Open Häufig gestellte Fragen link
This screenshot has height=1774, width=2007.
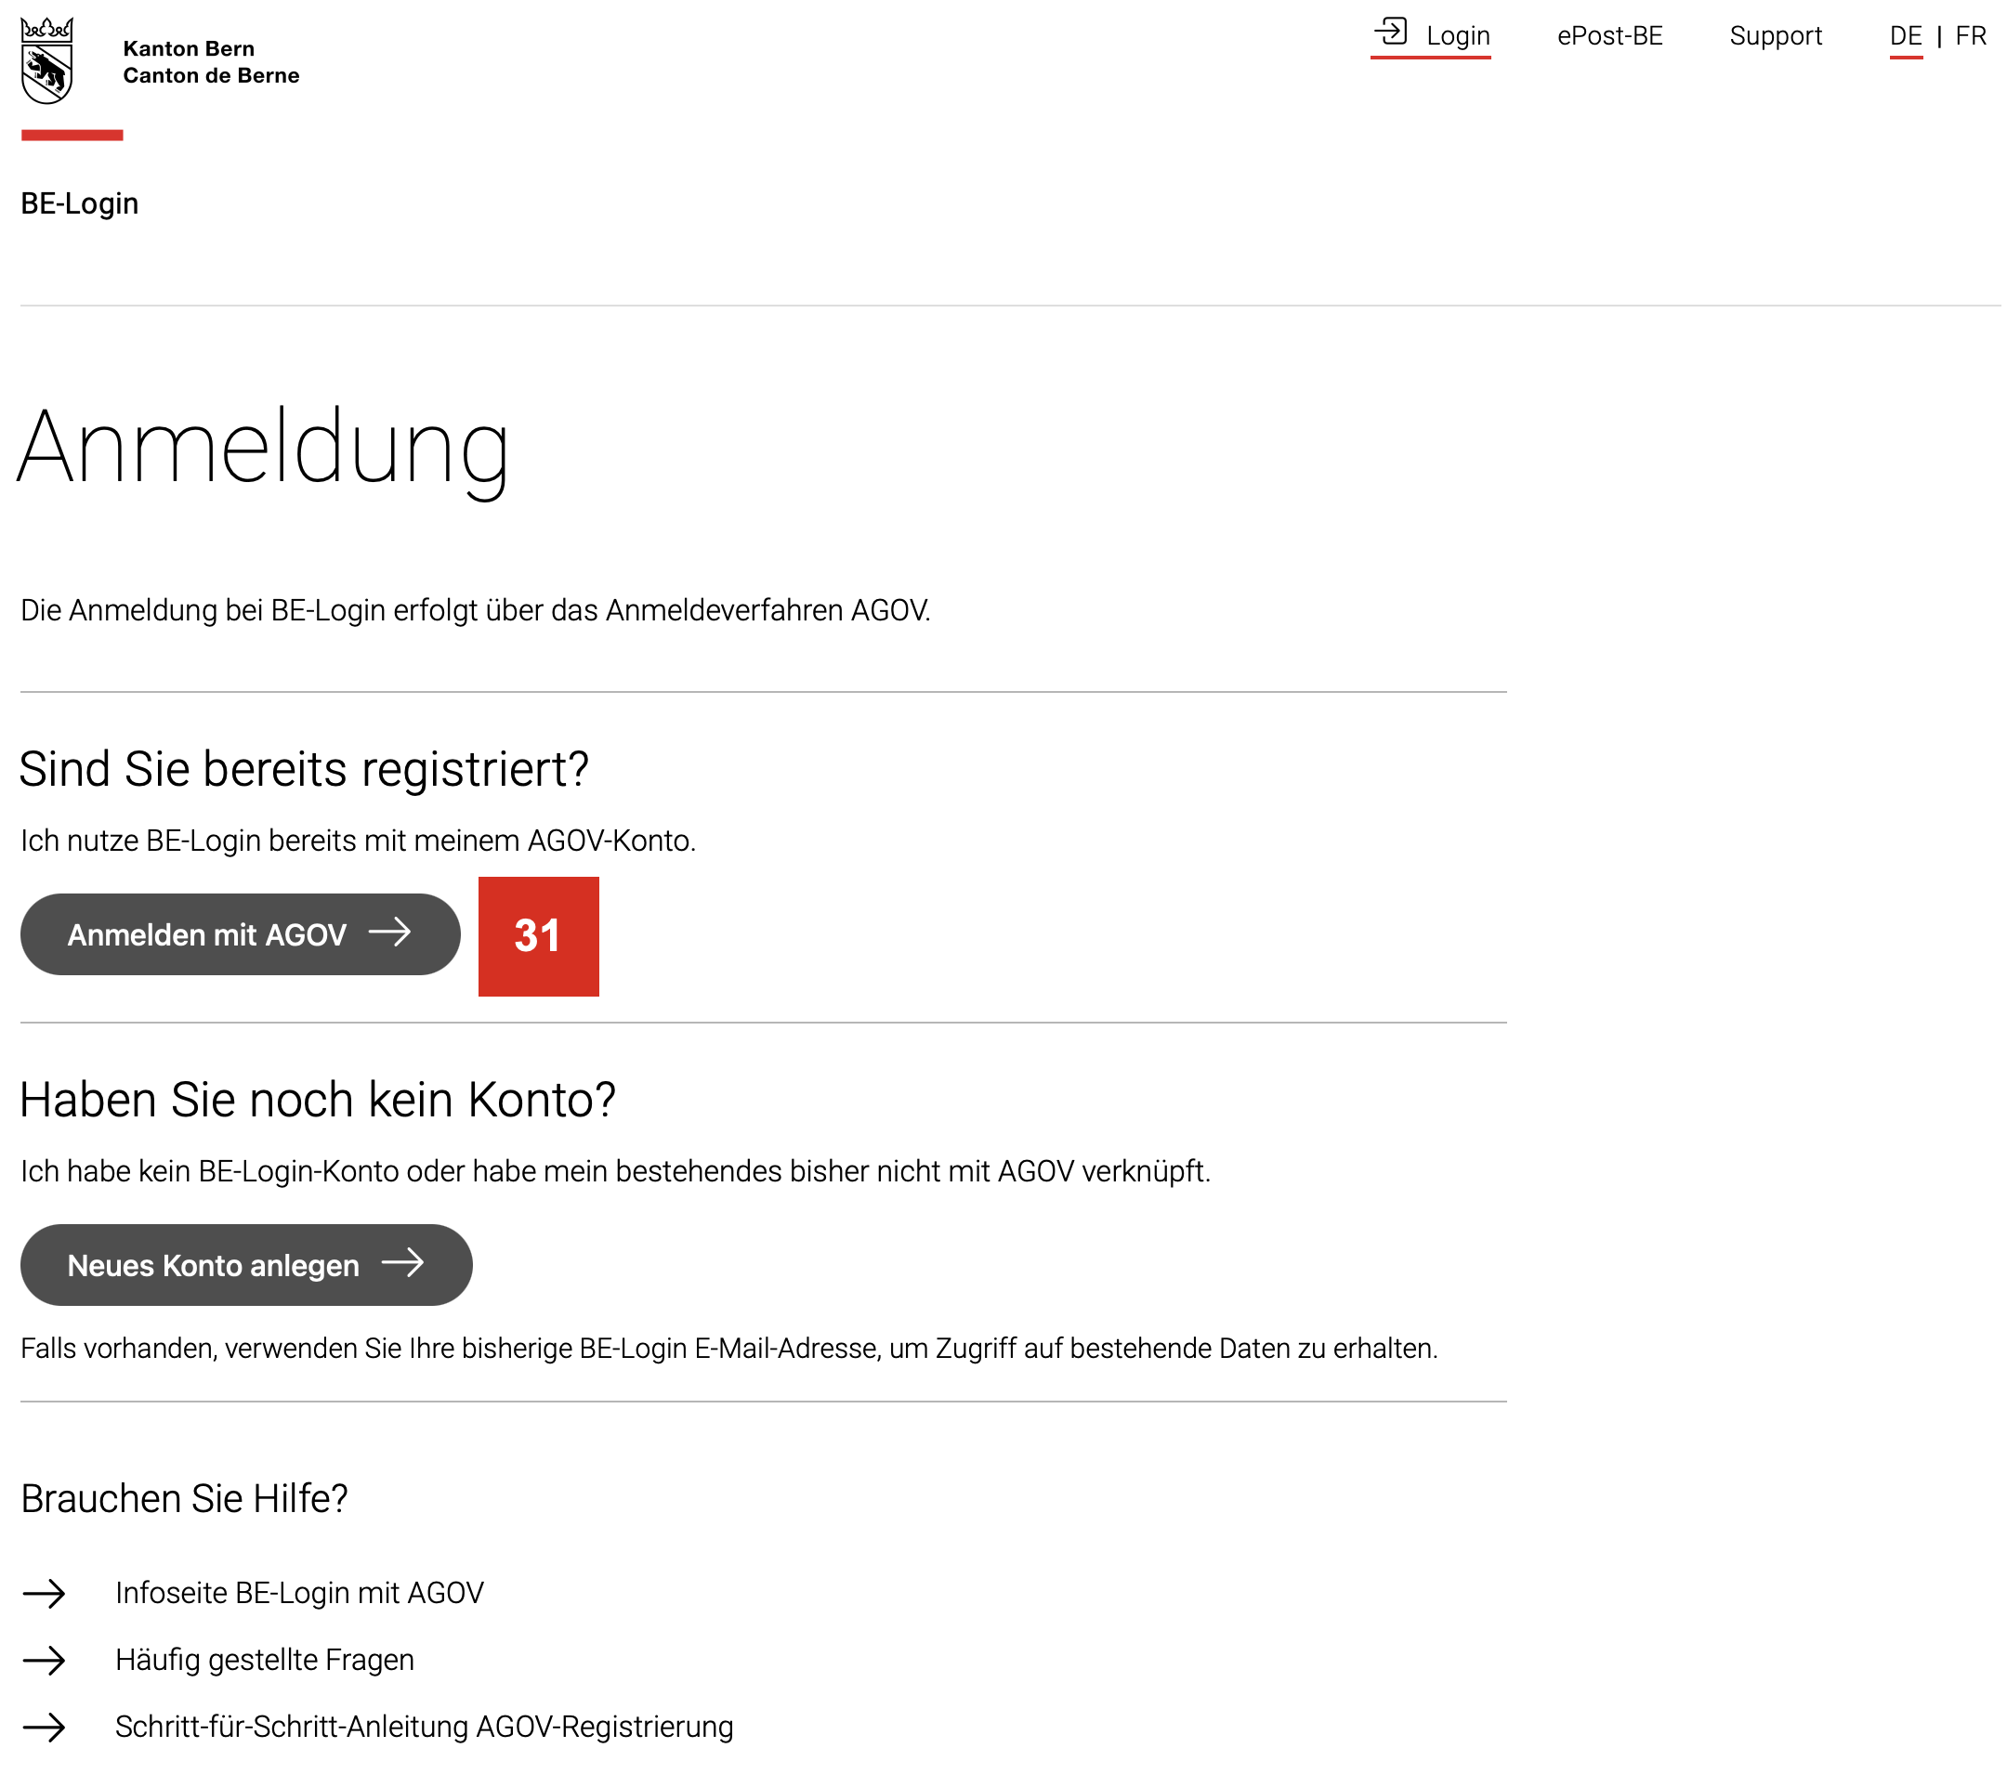265,1659
